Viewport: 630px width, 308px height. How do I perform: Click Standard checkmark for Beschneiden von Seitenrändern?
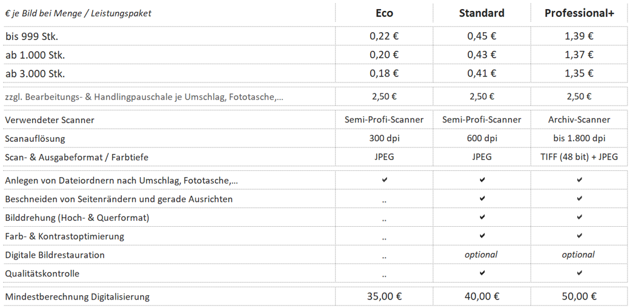tap(482, 199)
